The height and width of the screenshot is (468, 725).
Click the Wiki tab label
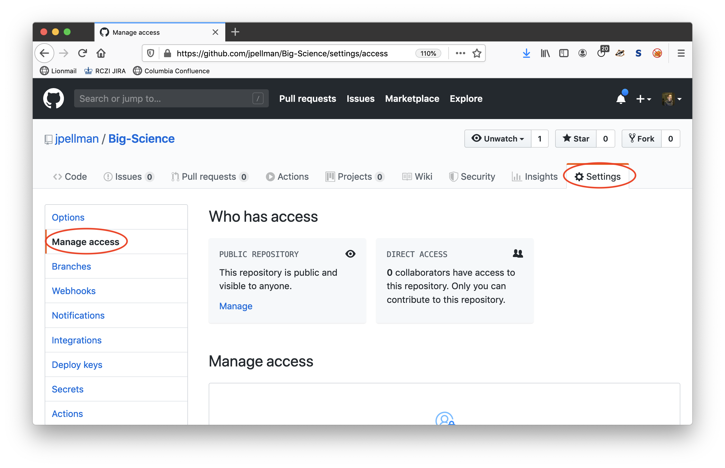click(423, 177)
